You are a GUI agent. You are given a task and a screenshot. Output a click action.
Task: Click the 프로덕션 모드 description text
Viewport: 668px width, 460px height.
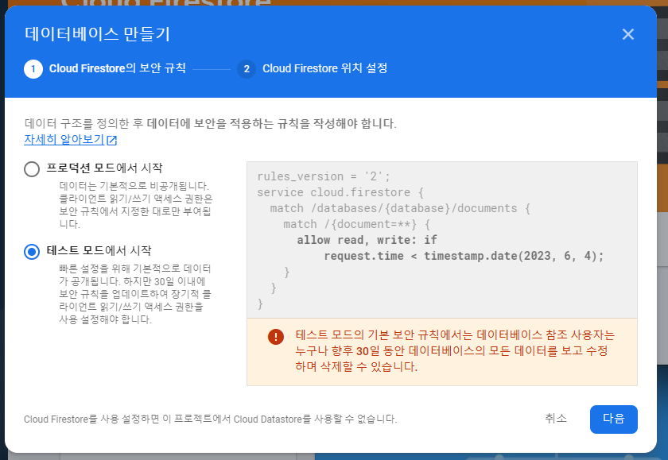click(135, 205)
